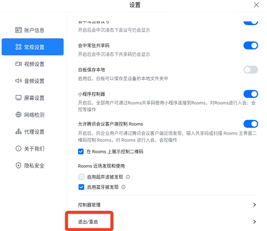The width and height of the screenshot is (267, 231).
Task: Click the screen settings monitor icon
Action: coord(18,98)
